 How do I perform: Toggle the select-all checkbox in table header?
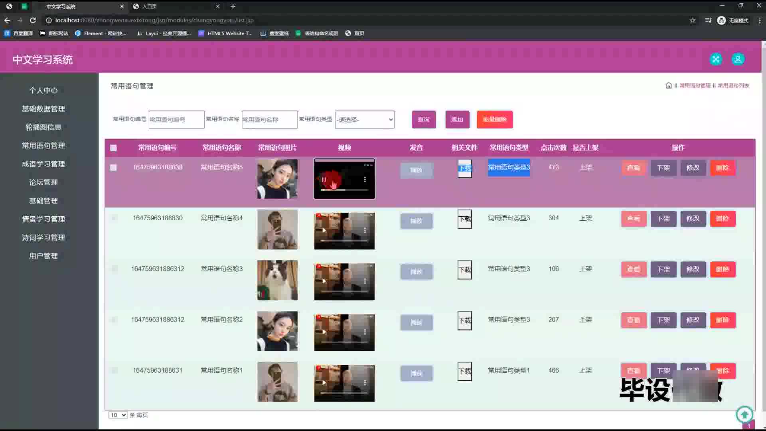[113, 148]
